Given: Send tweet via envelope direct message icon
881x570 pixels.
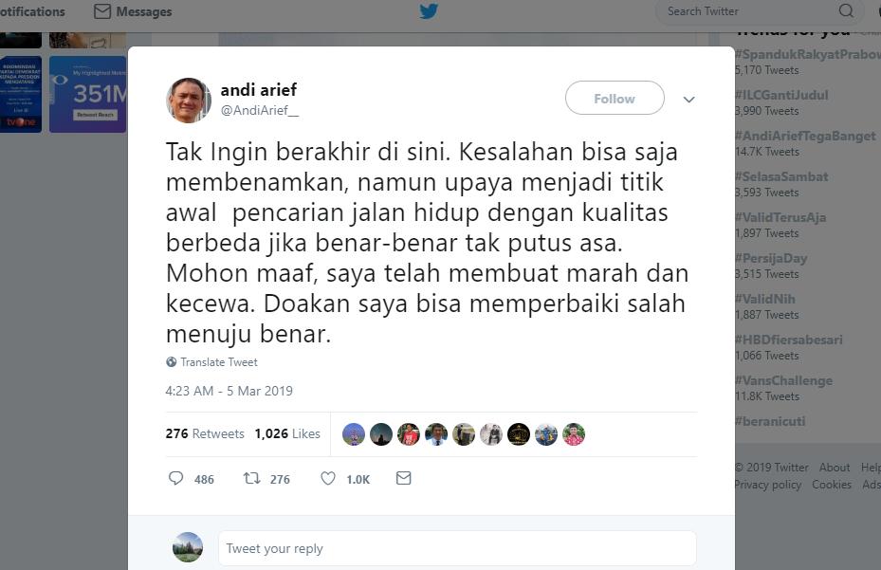Looking at the screenshot, I should (403, 478).
